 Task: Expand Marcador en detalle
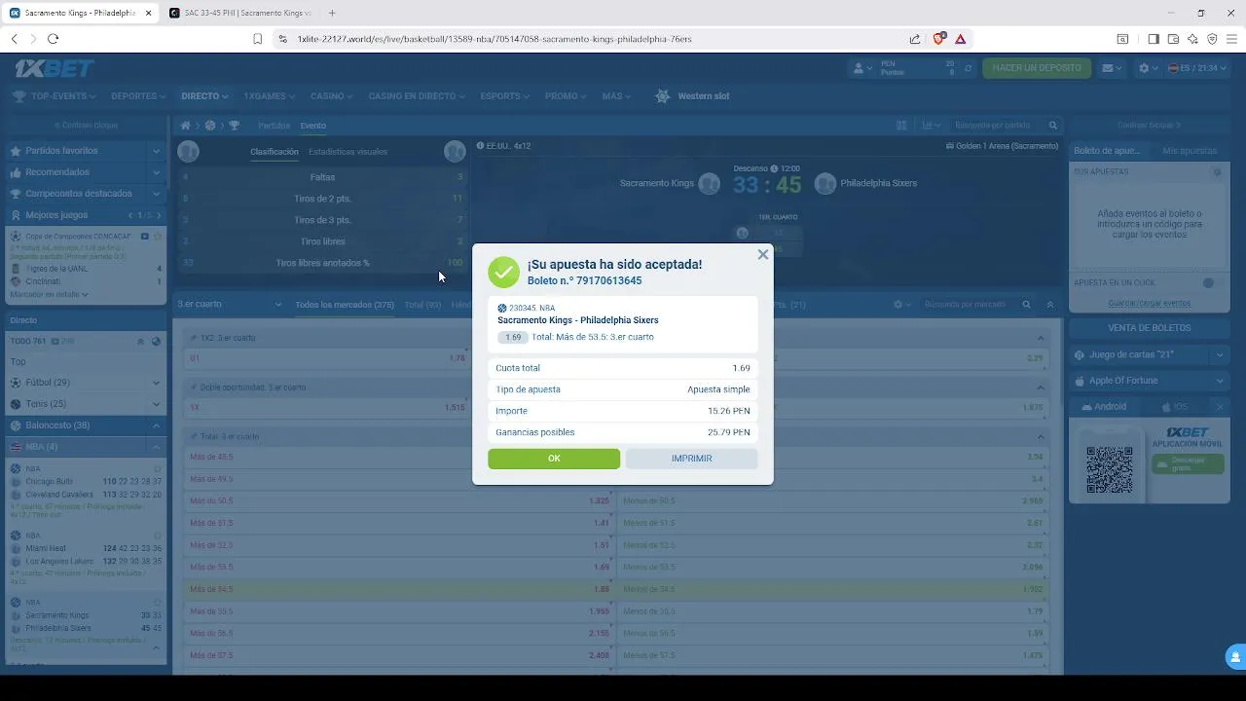click(x=50, y=294)
